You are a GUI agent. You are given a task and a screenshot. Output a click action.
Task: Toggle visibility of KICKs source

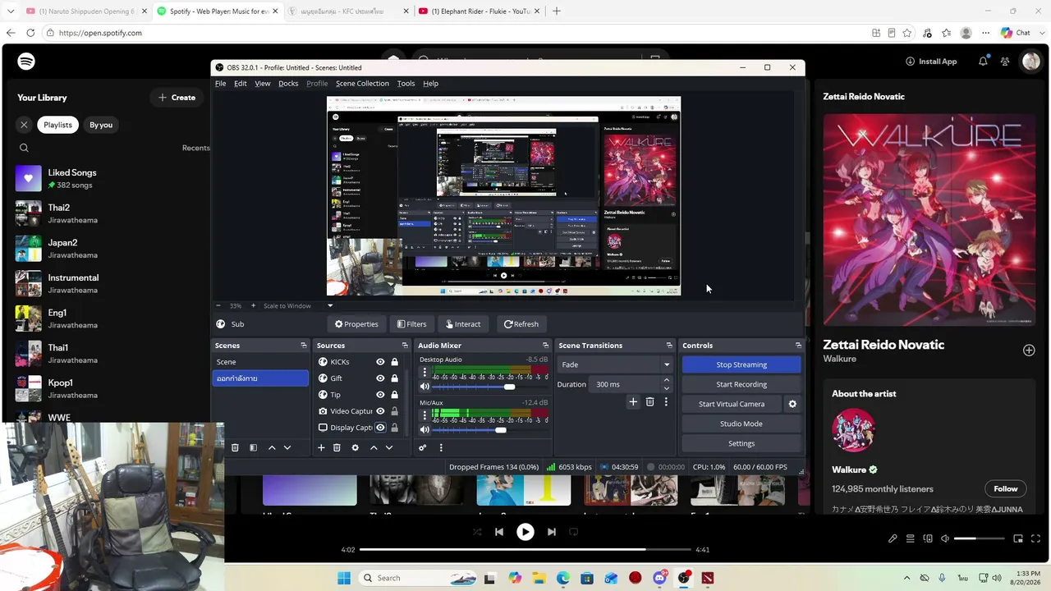click(380, 362)
